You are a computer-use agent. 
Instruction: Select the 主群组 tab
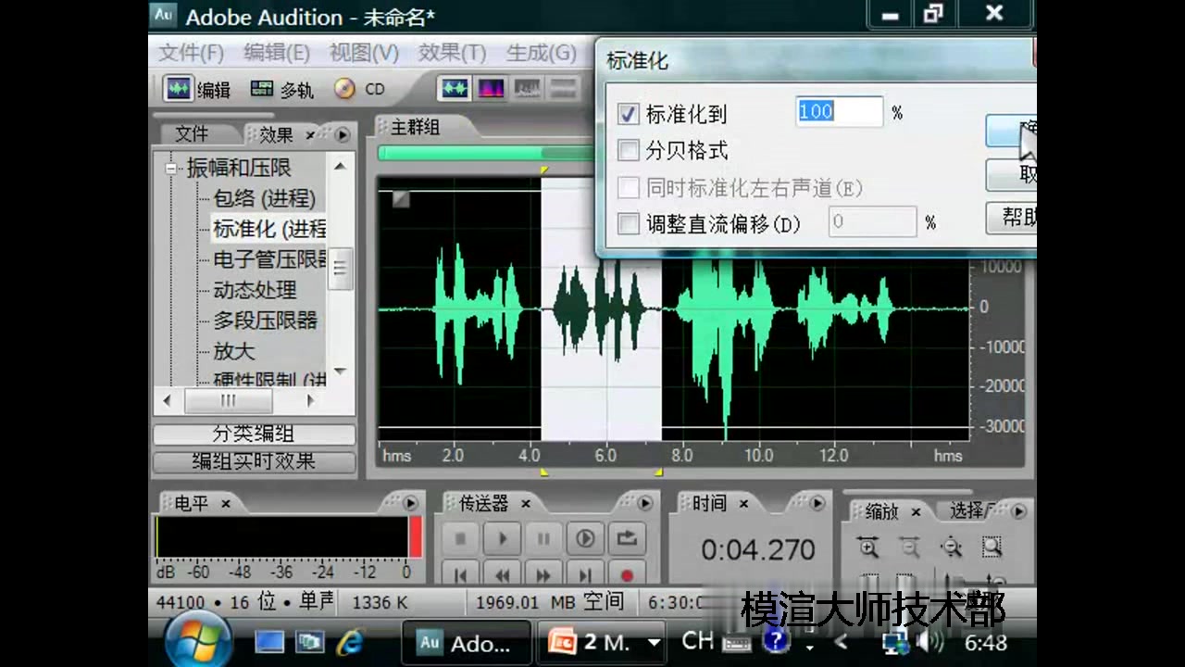[x=415, y=127]
